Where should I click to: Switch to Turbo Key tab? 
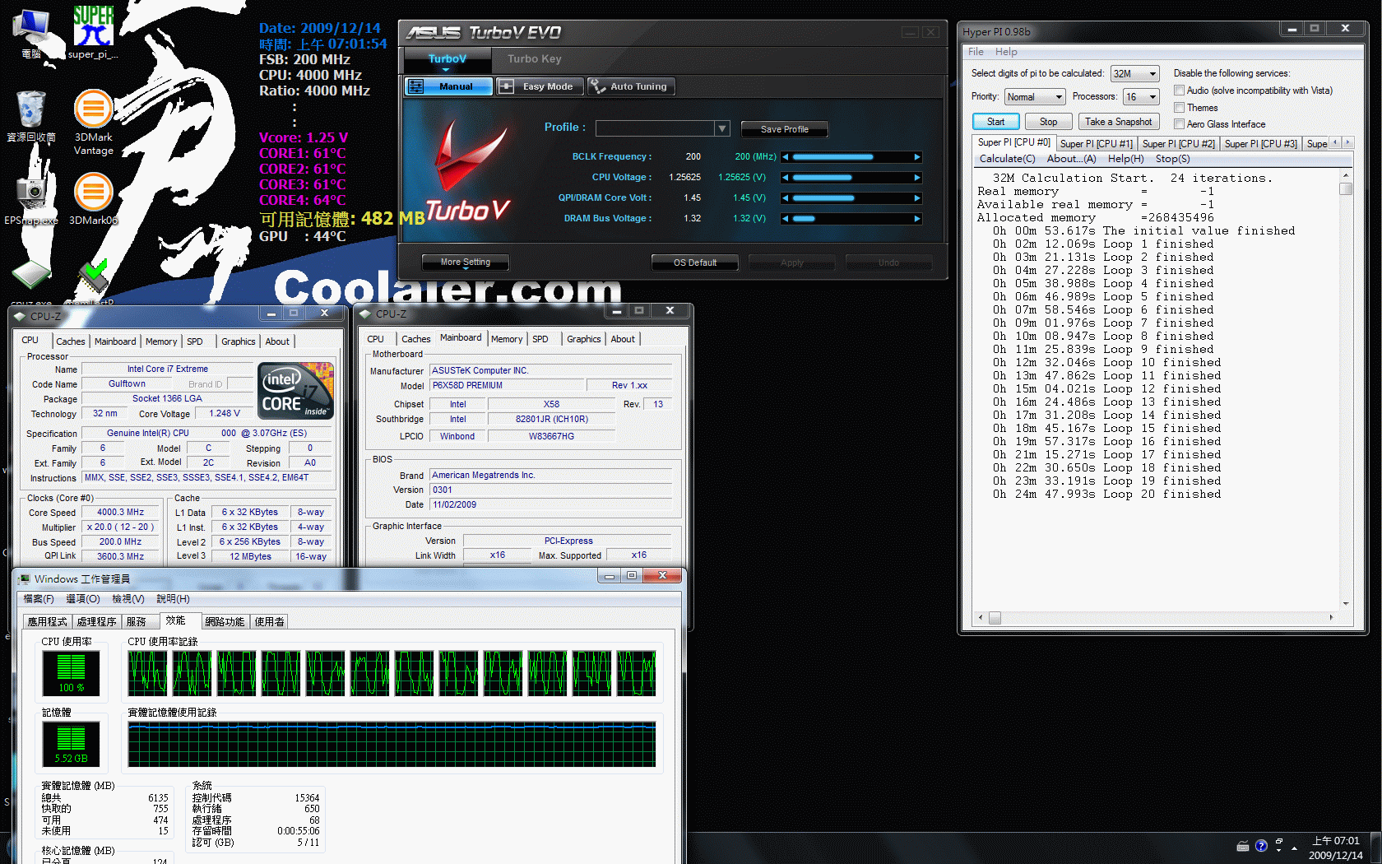[x=535, y=59]
